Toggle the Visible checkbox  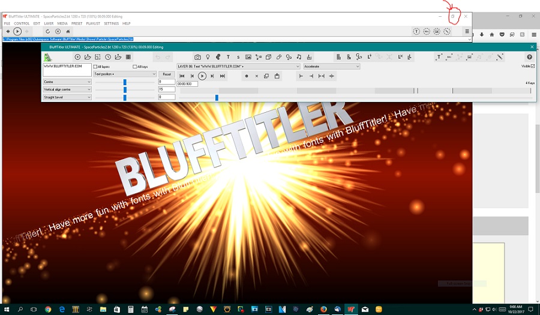[533, 66]
